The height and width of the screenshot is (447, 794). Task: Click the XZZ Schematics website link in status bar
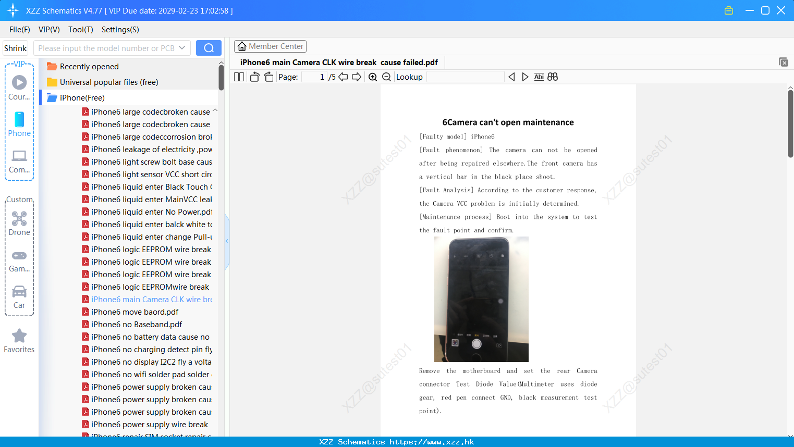click(x=397, y=442)
